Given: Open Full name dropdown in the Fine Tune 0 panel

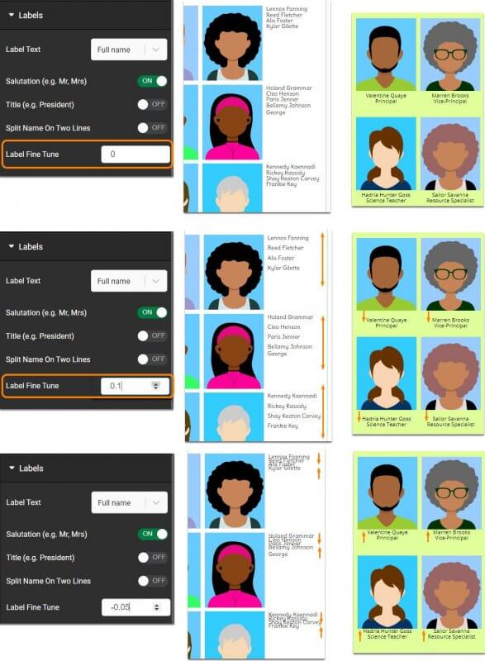Looking at the screenshot, I should pyautogui.click(x=129, y=50).
